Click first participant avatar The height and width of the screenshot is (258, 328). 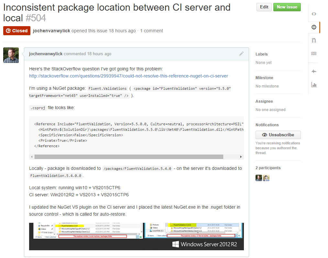pos(259,178)
